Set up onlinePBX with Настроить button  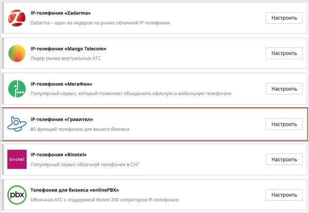click(x=284, y=194)
